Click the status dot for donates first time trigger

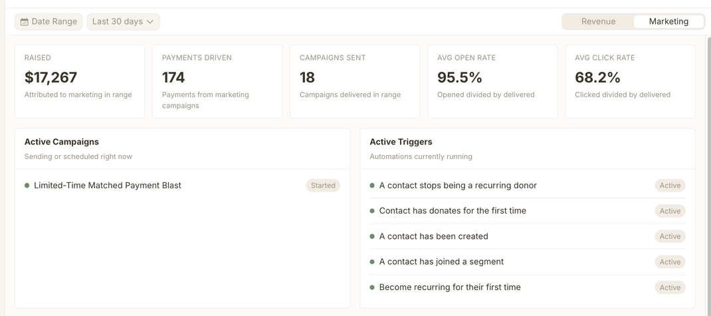[372, 211]
